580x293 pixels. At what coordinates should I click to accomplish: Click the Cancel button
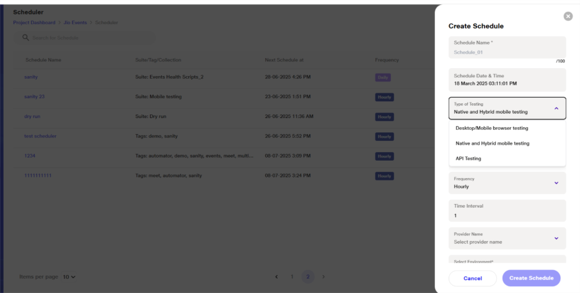tap(472, 279)
